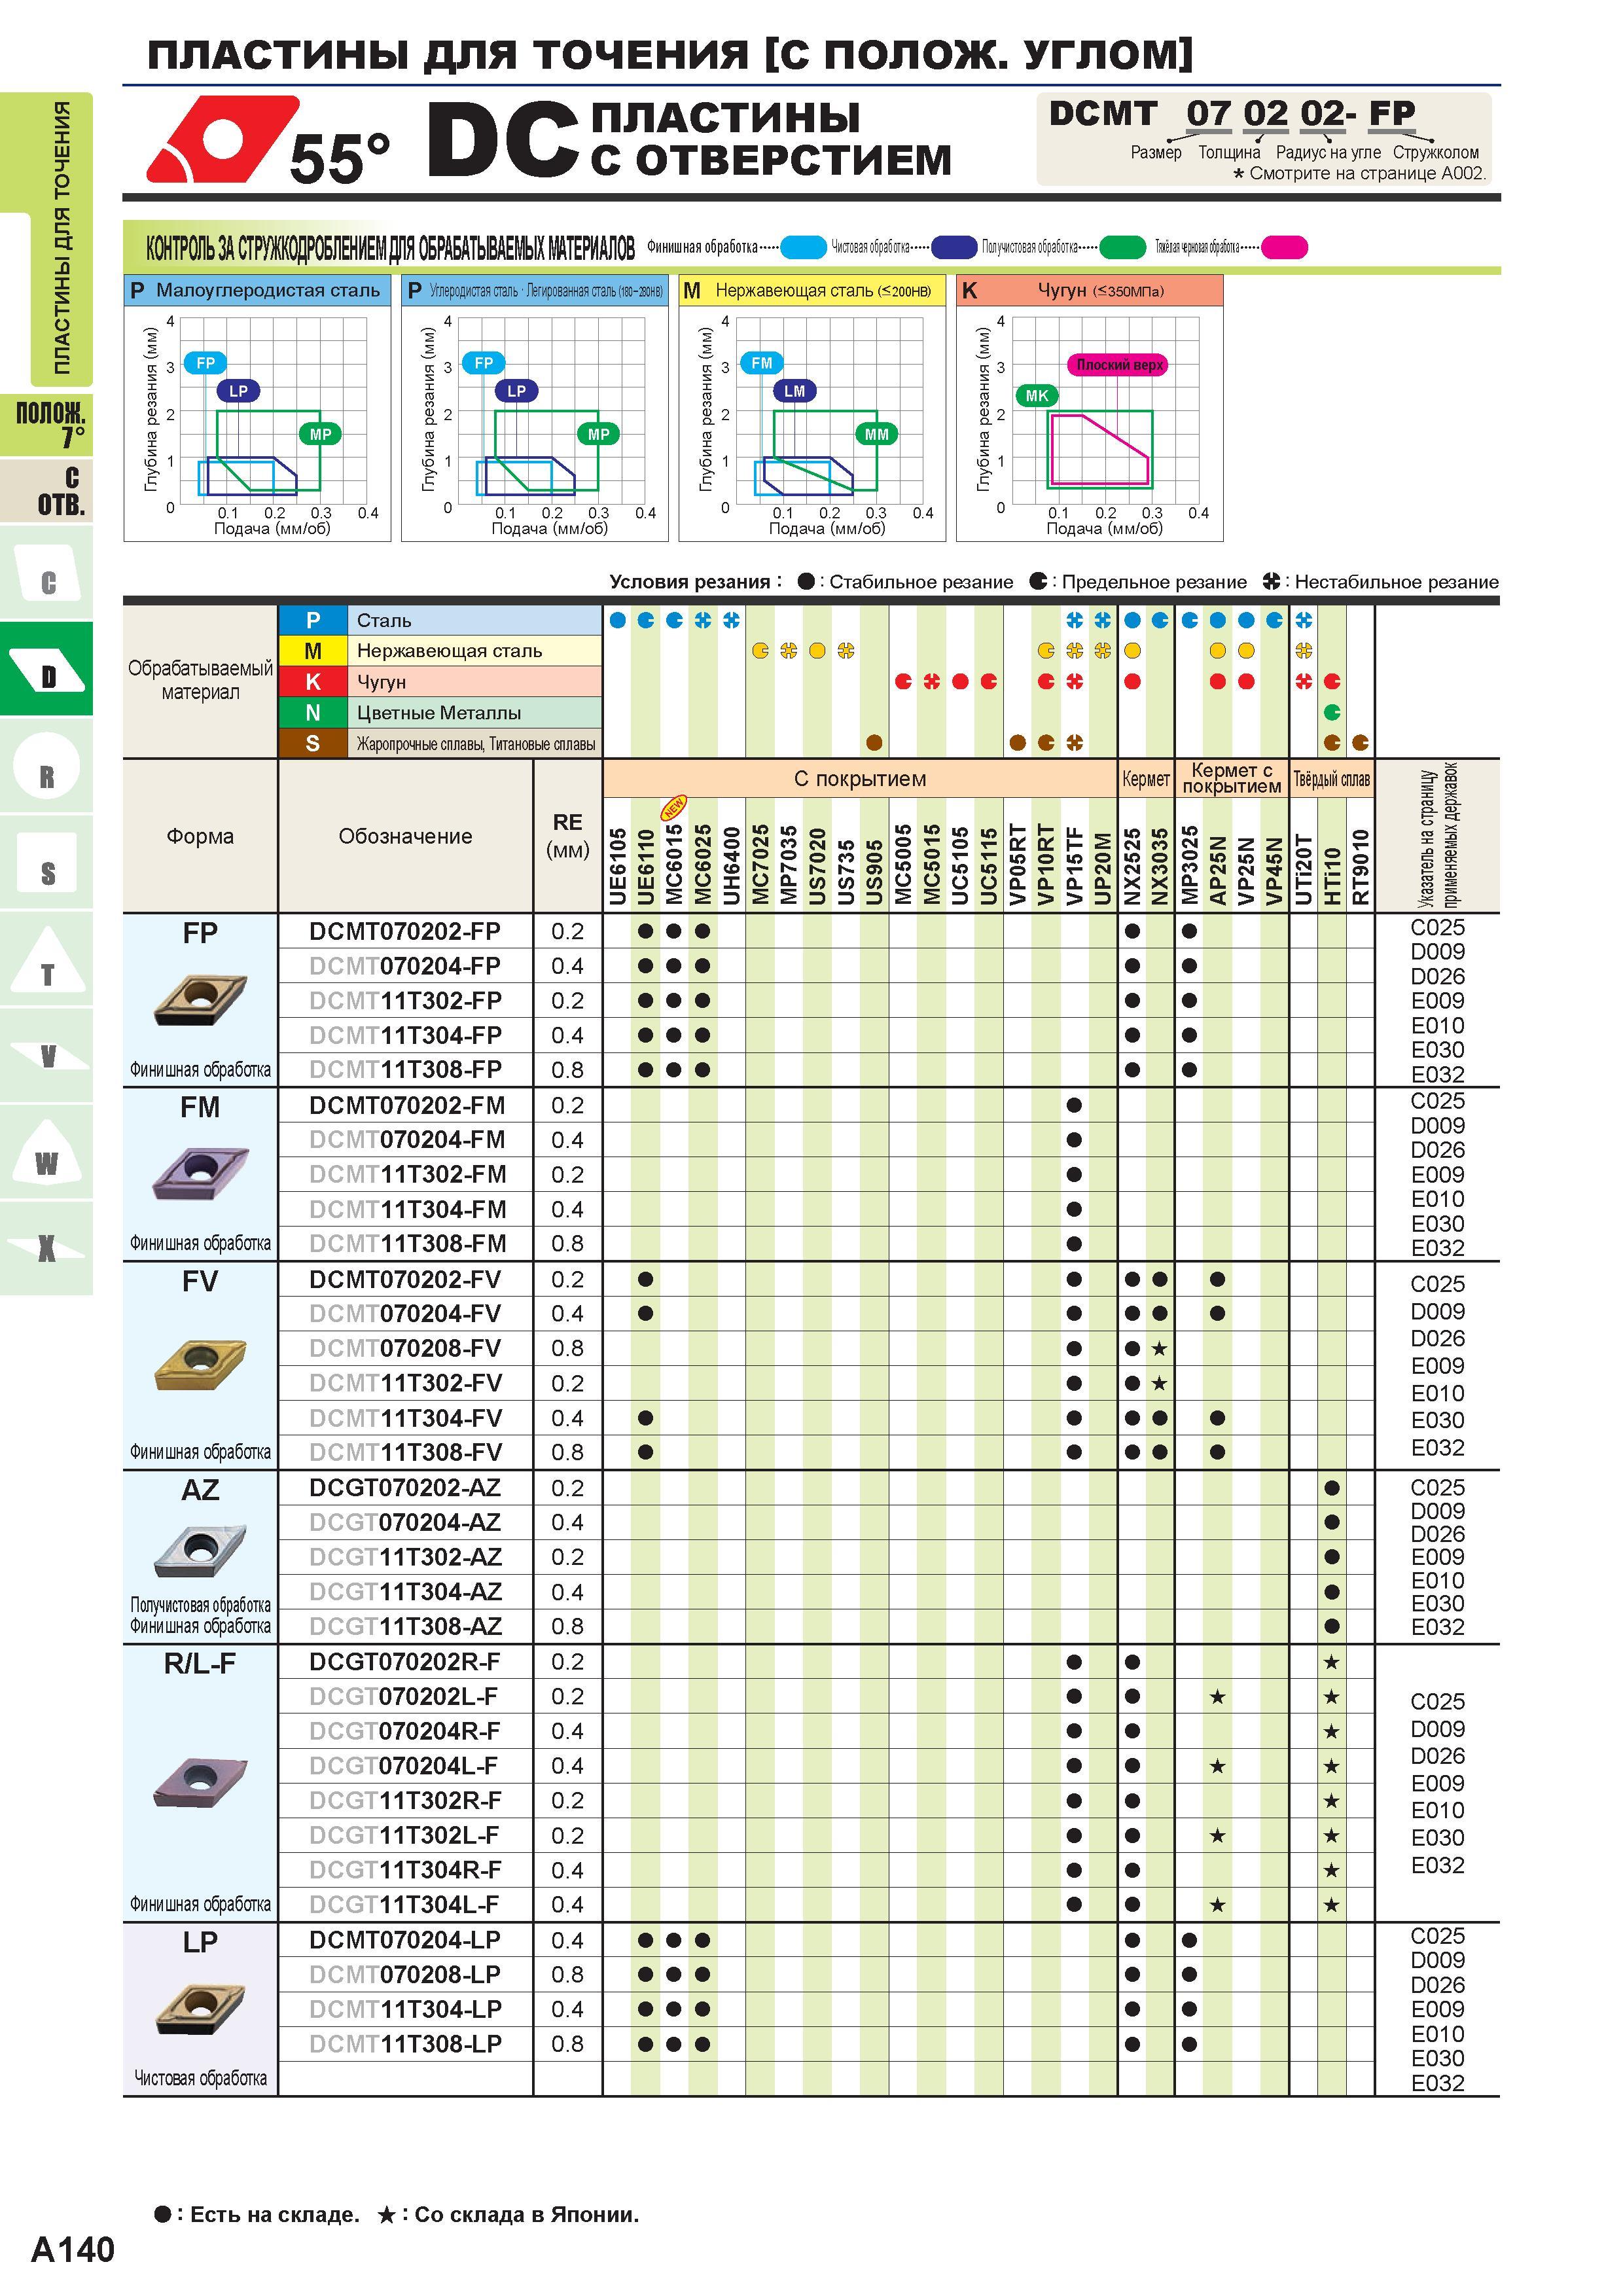
Task: Go to the V insert shape tab
Action: tap(46, 1055)
